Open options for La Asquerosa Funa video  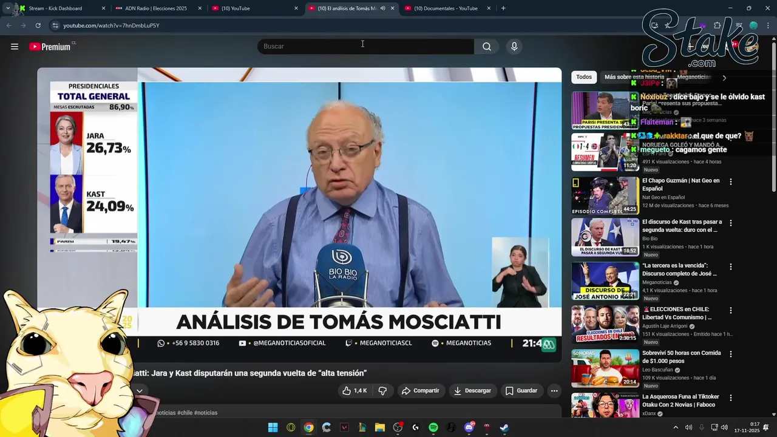click(x=731, y=398)
